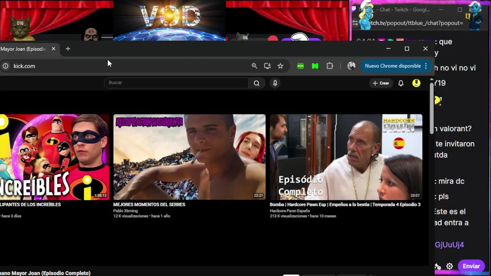Click 'te invitaron' chat message
This screenshot has width=491, height=276.
(455, 144)
